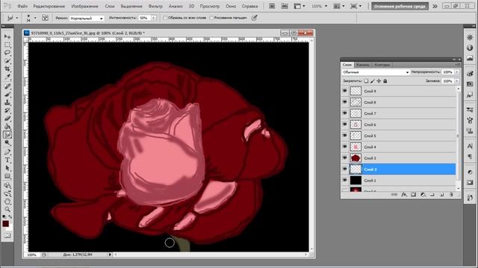Viewport: 478px width, 268px height.
Task: Hide layer Слой 7
Action: pos(345,113)
